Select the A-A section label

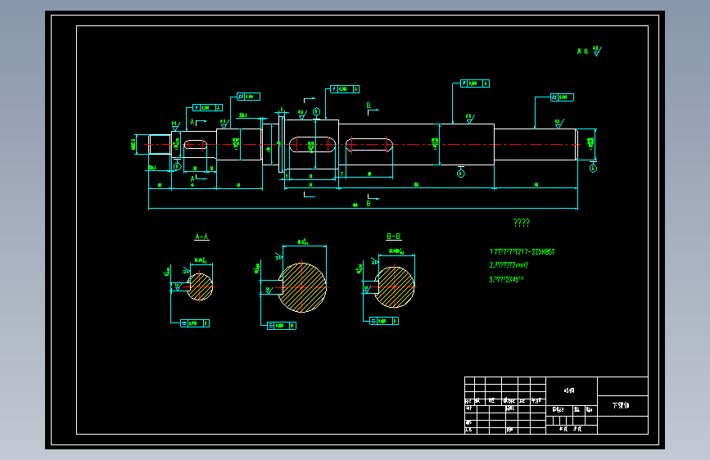tap(201, 237)
